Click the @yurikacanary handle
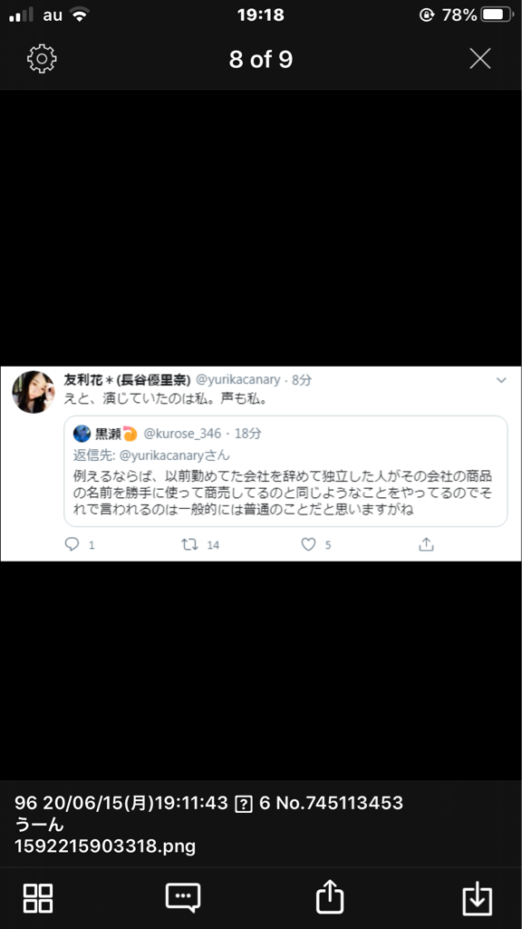 [x=238, y=380]
